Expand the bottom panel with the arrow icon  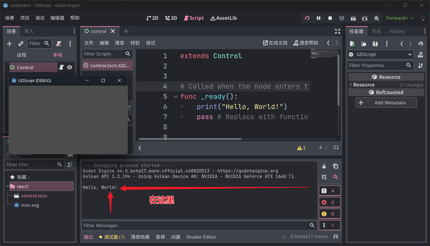point(336,237)
